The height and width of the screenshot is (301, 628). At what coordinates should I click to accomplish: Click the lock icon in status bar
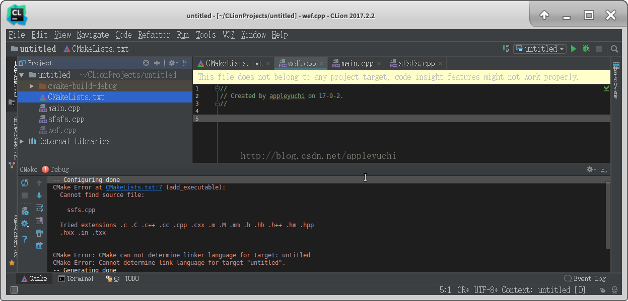603,290
